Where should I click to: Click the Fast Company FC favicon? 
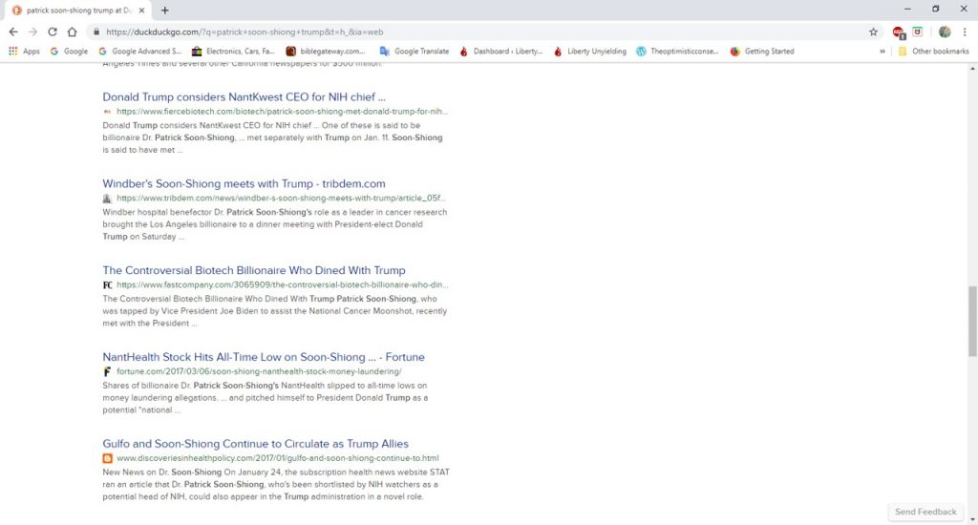[x=107, y=285]
